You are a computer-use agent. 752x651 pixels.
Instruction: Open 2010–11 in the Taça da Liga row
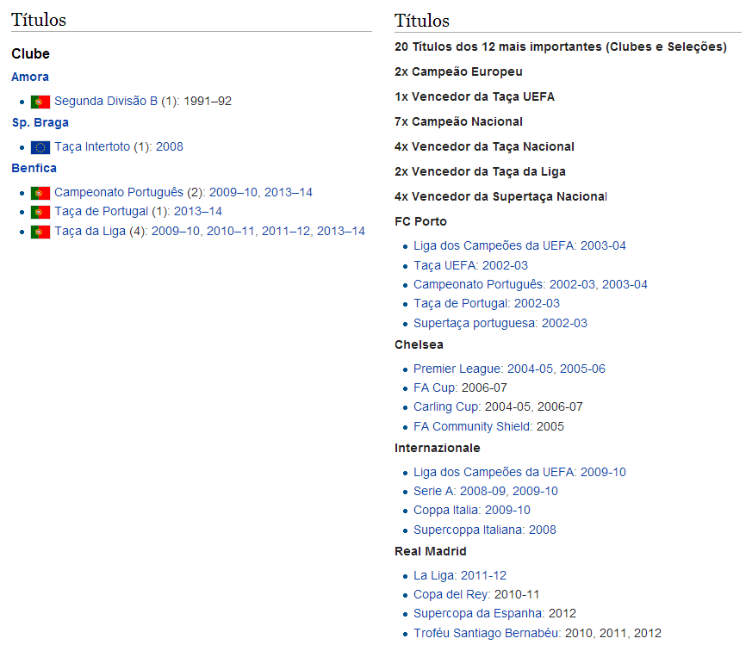point(231,231)
